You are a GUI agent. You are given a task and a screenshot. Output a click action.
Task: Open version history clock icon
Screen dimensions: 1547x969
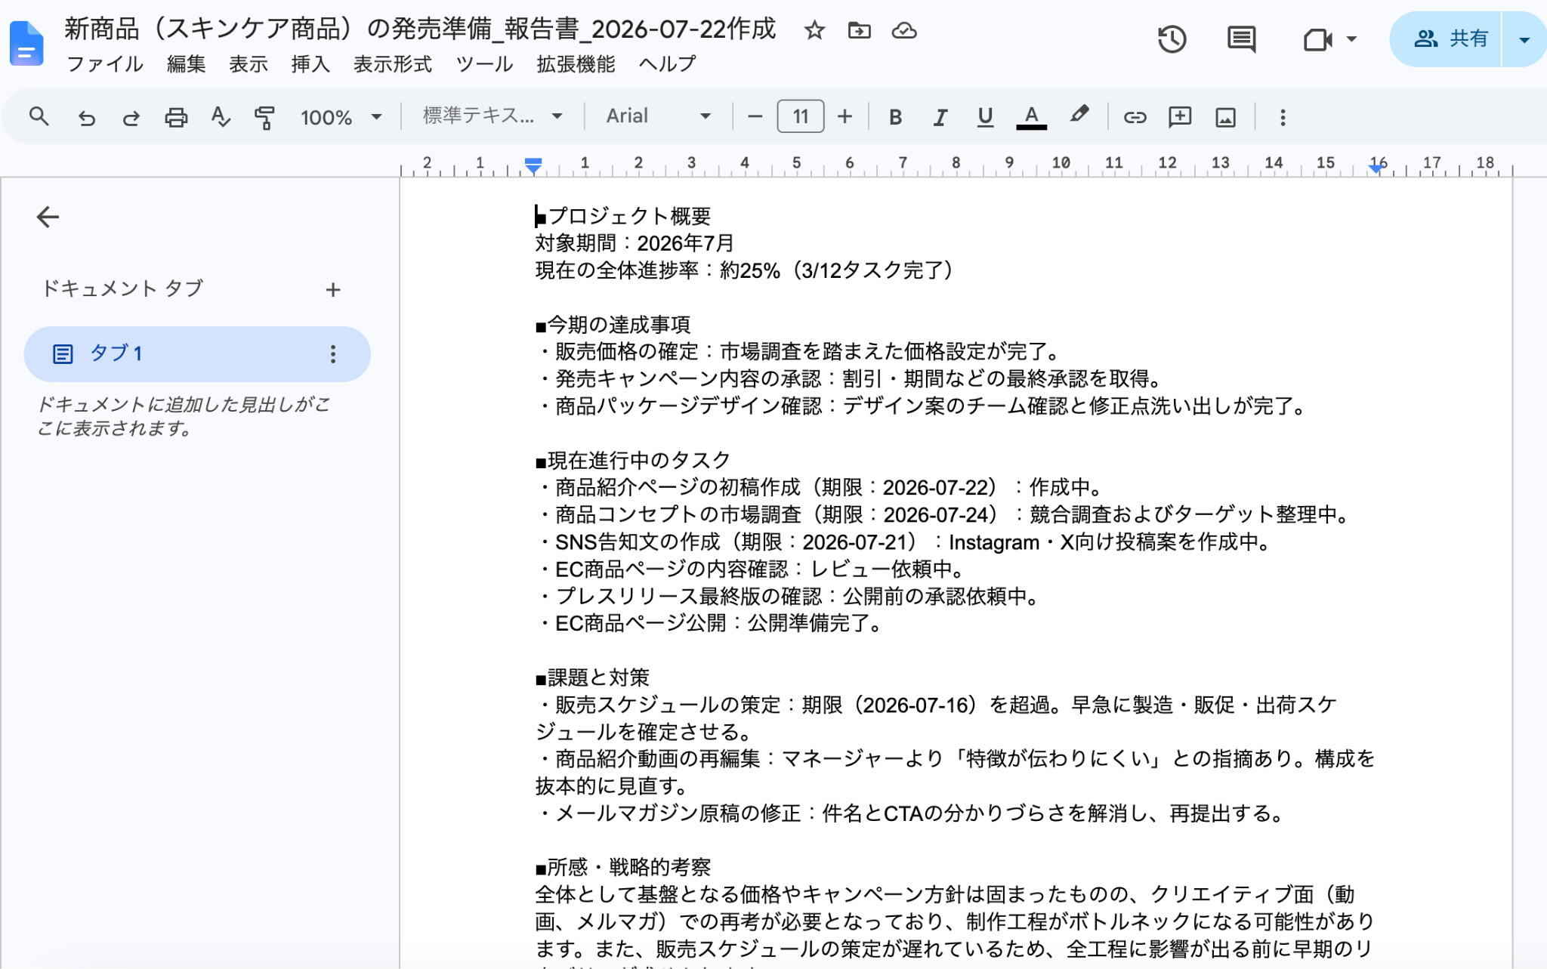(x=1172, y=39)
